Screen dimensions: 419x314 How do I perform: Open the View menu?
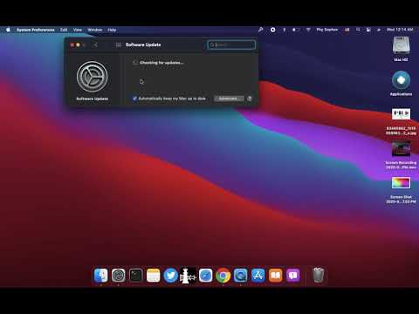tap(78, 30)
